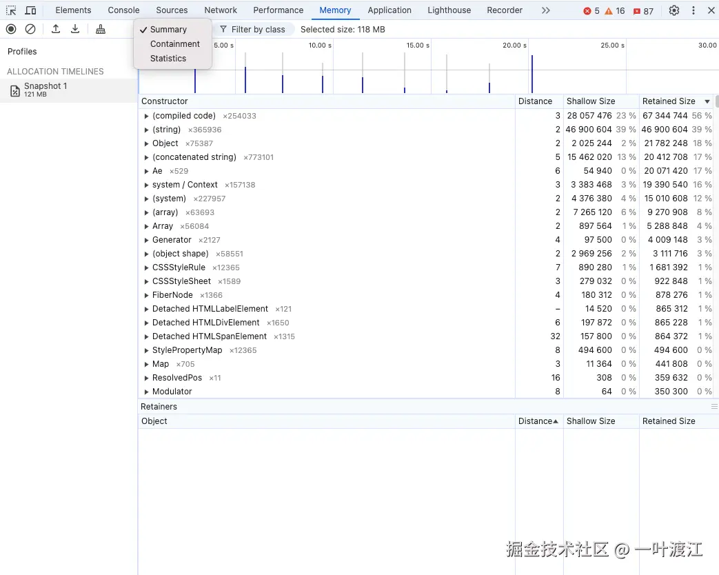Switch to the Elements tab
The height and width of the screenshot is (575, 719).
click(73, 10)
